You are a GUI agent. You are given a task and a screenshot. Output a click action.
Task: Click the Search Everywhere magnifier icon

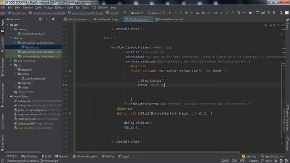coord(281,13)
